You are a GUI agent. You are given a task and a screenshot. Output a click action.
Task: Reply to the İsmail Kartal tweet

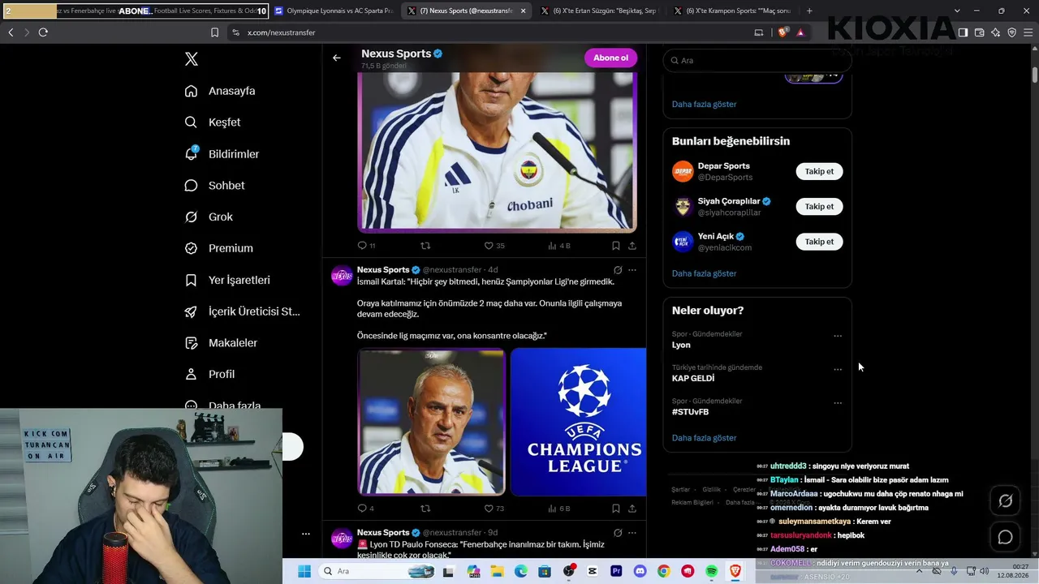click(362, 509)
